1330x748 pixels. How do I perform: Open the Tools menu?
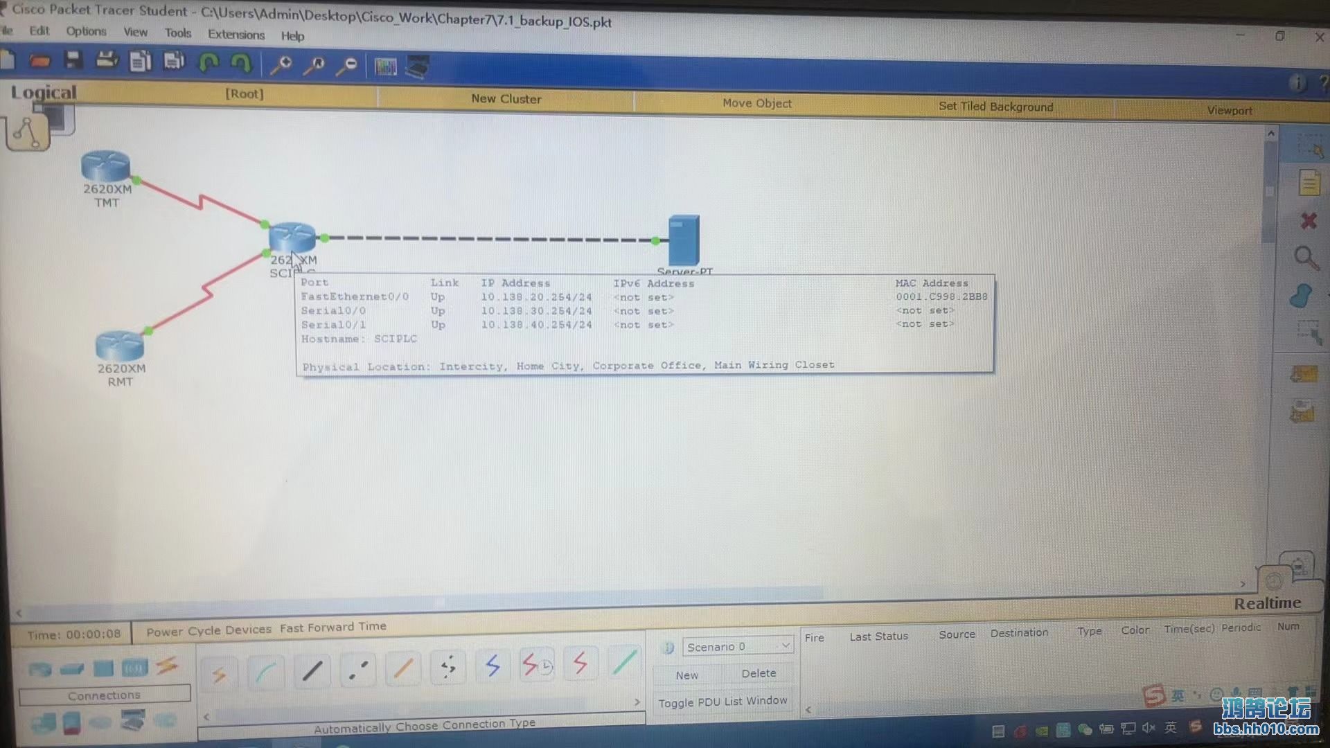pos(177,33)
